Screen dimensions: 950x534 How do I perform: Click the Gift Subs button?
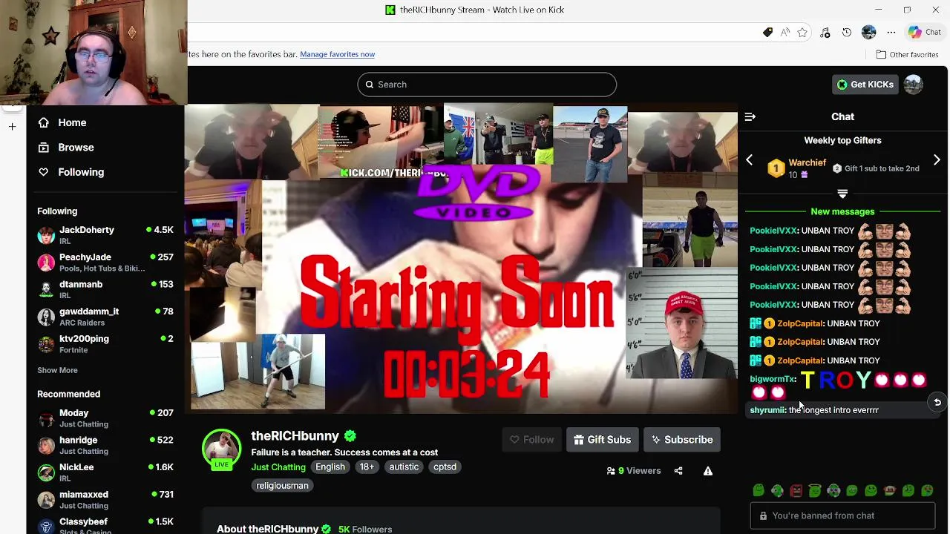[x=602, y=440]
